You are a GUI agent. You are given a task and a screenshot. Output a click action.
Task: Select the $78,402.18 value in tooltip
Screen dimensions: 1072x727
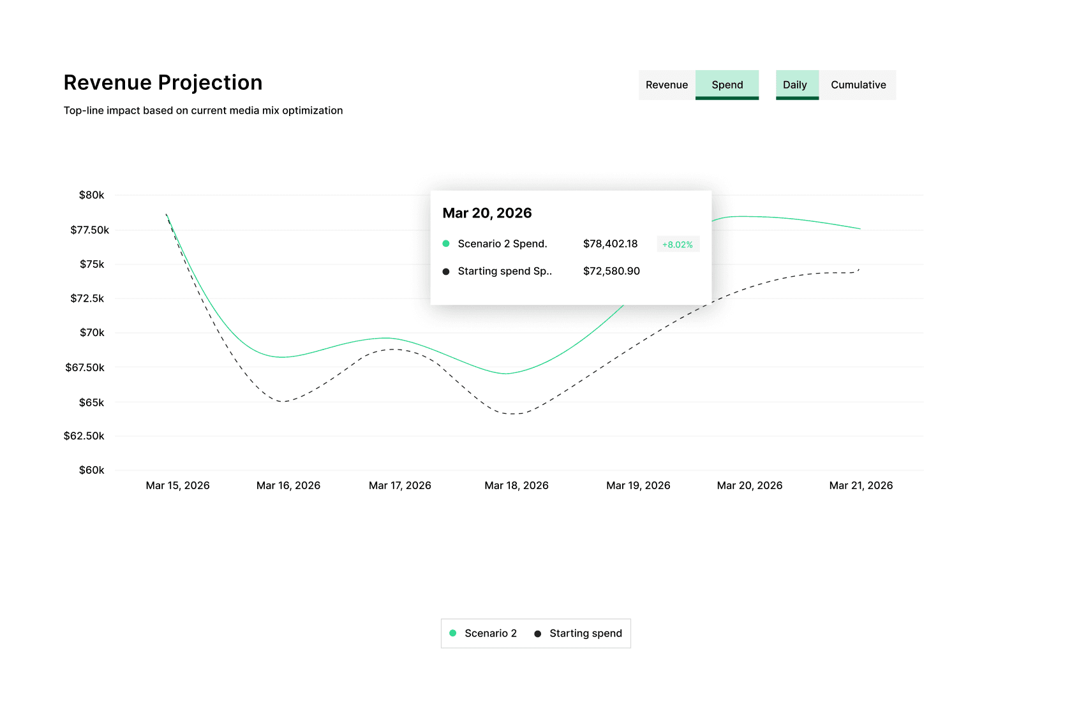click(x=610, y=244)
